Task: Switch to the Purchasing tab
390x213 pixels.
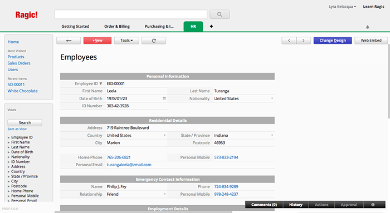Action: click(159, 26)
